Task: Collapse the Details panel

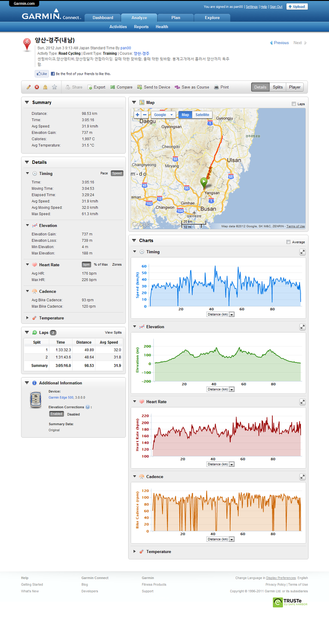Action: (x=27, y=162)
